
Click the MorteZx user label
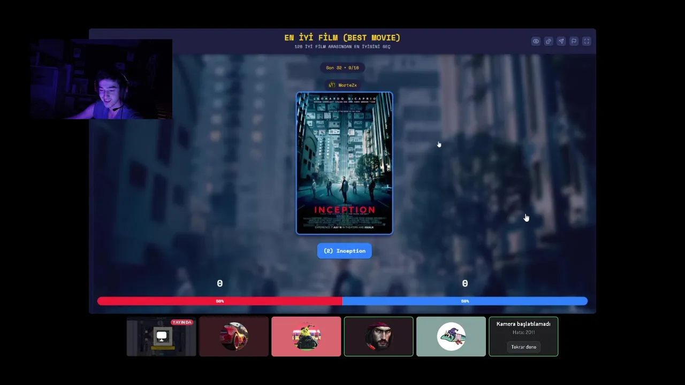tap(342, 85)
